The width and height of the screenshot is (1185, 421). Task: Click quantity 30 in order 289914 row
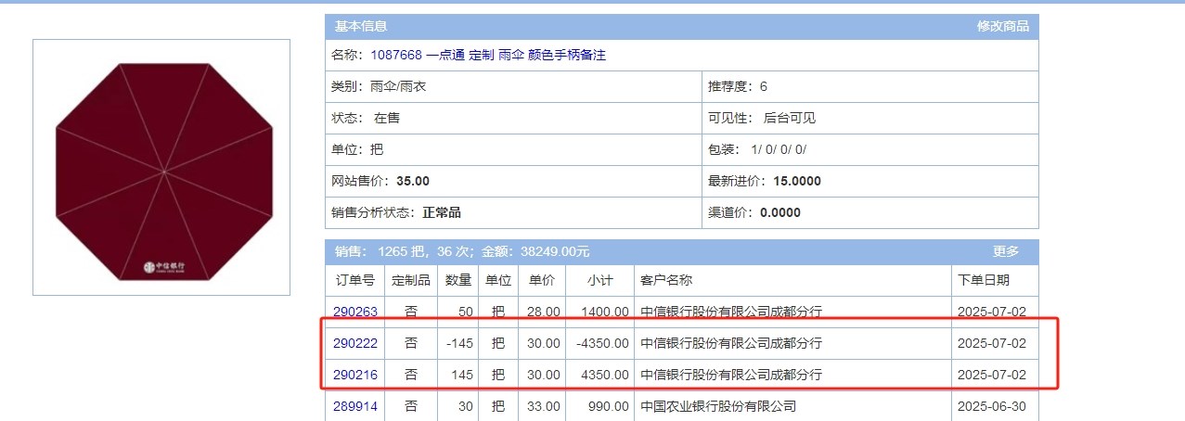click(x=458, y=406)
